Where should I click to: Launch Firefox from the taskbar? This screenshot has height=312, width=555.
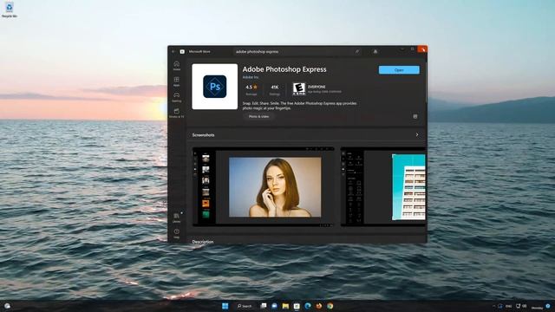(319, 306)
